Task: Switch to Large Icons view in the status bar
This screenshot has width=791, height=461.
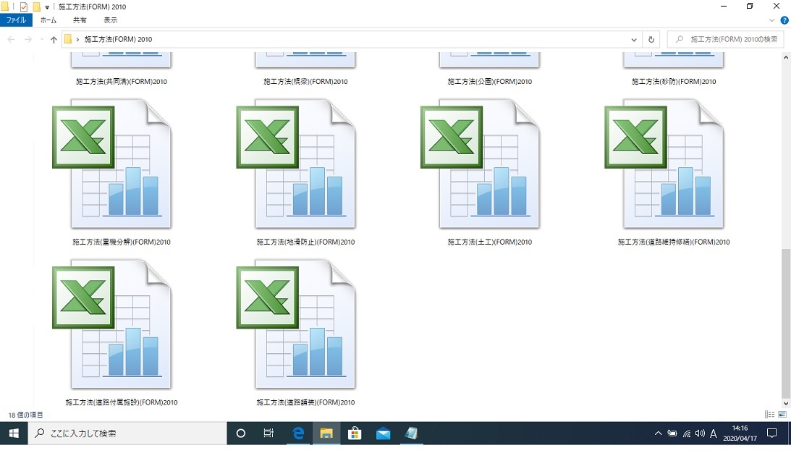Action: click(x=782, y=415)
